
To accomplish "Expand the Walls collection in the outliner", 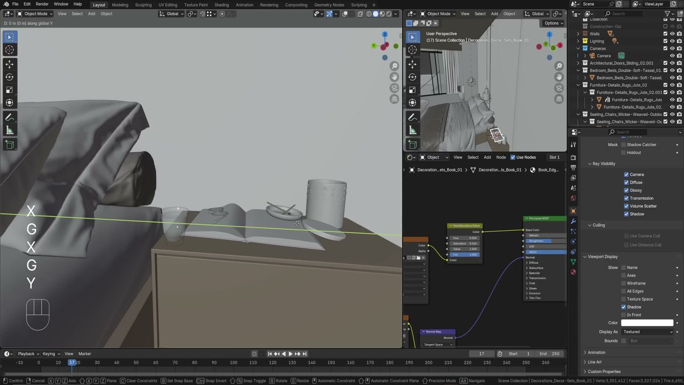I will point(578,34).
